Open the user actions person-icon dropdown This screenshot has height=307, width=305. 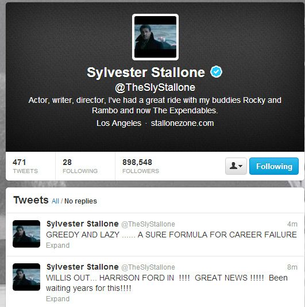tap(236, 166)
